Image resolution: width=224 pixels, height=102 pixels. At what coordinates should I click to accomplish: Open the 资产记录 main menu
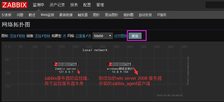pyautogui.click(x=57, y=5)
